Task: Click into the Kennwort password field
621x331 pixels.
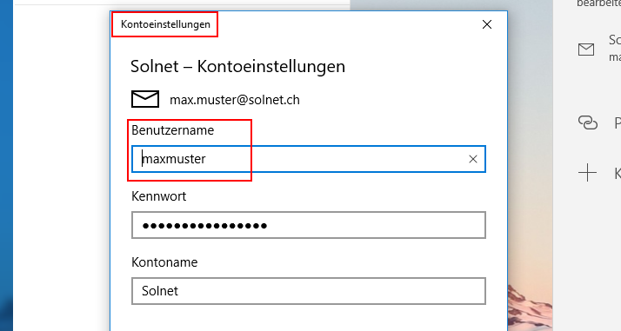Action: coord(309,225)
